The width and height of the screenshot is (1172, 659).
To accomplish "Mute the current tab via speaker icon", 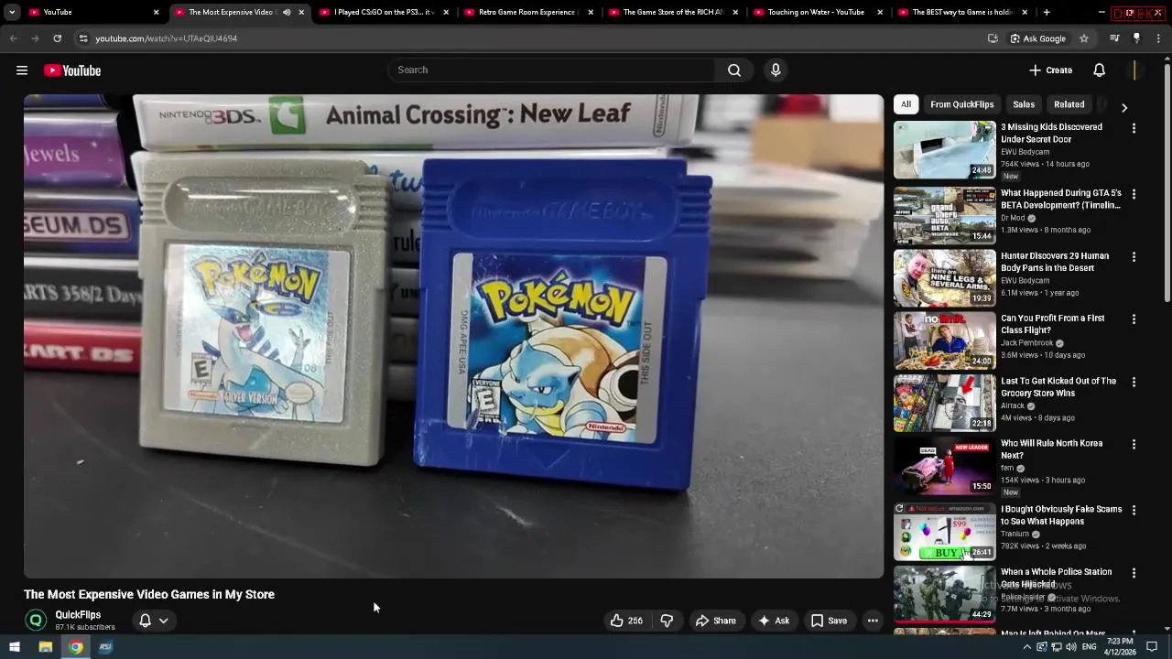I will [287, 12].
